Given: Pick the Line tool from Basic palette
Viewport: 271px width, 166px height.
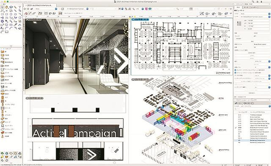Looking at the screenshot, I should tap(15, 11).
